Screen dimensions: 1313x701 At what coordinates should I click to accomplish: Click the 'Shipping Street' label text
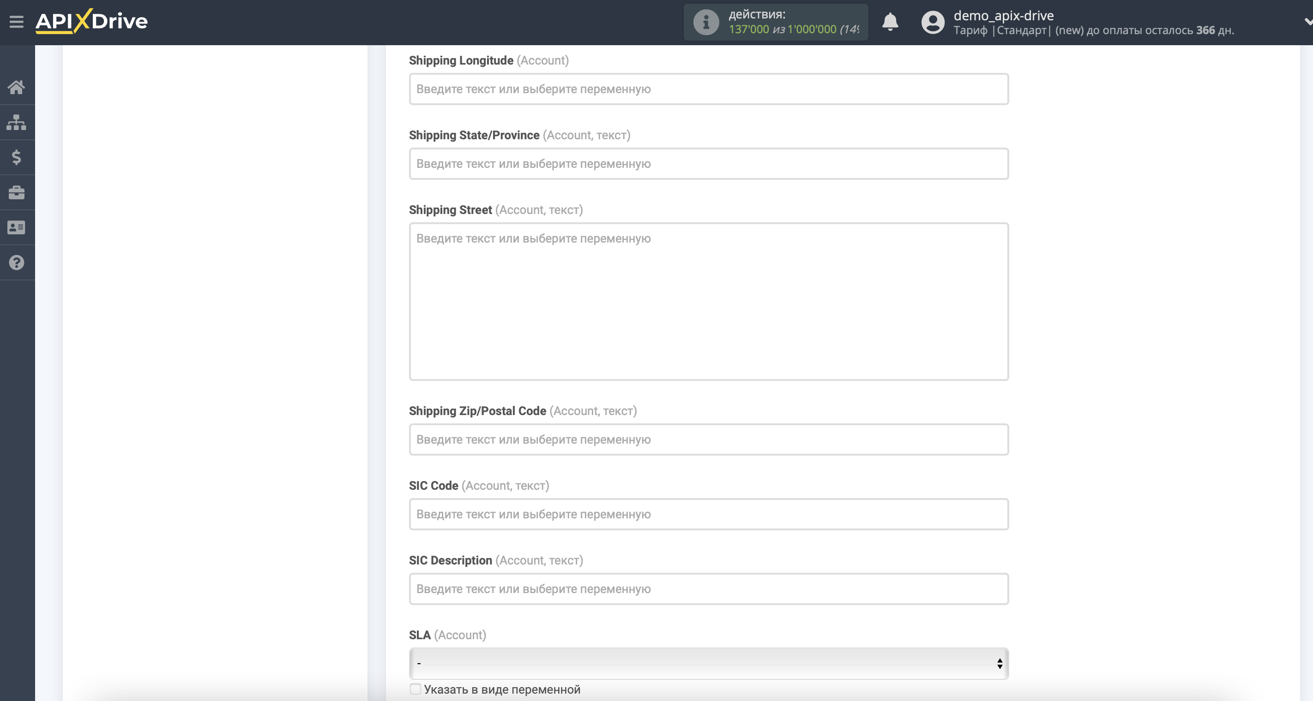(x=450, y=210)
